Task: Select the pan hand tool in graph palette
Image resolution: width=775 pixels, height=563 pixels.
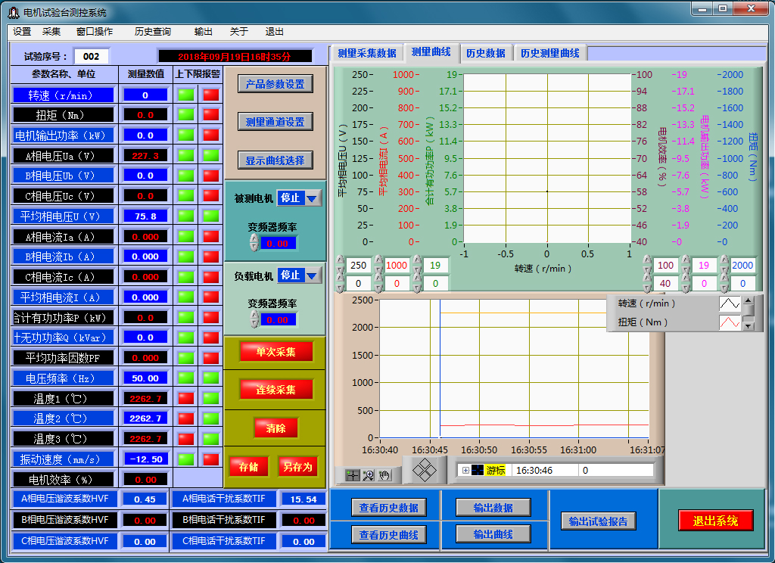Action: click(384, 475)
